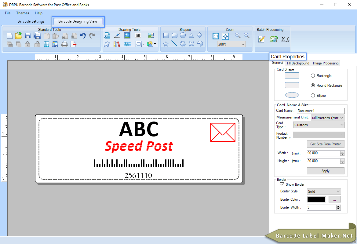Increase the Width stepper up arrow
Image resolution: width=357 pixels, height=244 pixels.
342,152
